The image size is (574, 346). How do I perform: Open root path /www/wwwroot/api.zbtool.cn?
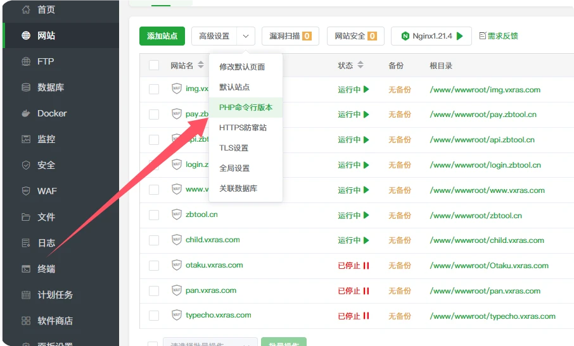[x=482, y=140]
